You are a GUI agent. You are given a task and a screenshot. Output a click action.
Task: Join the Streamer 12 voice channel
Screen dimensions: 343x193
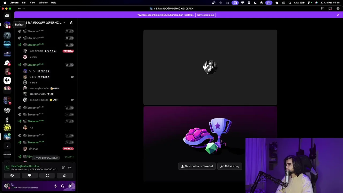pyautogui.click(x=46, y=31)
